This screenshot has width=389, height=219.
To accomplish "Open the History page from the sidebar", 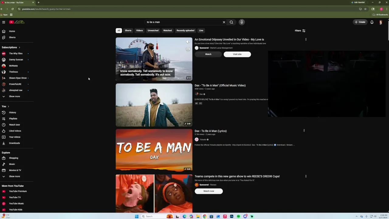I will point(12,113).
